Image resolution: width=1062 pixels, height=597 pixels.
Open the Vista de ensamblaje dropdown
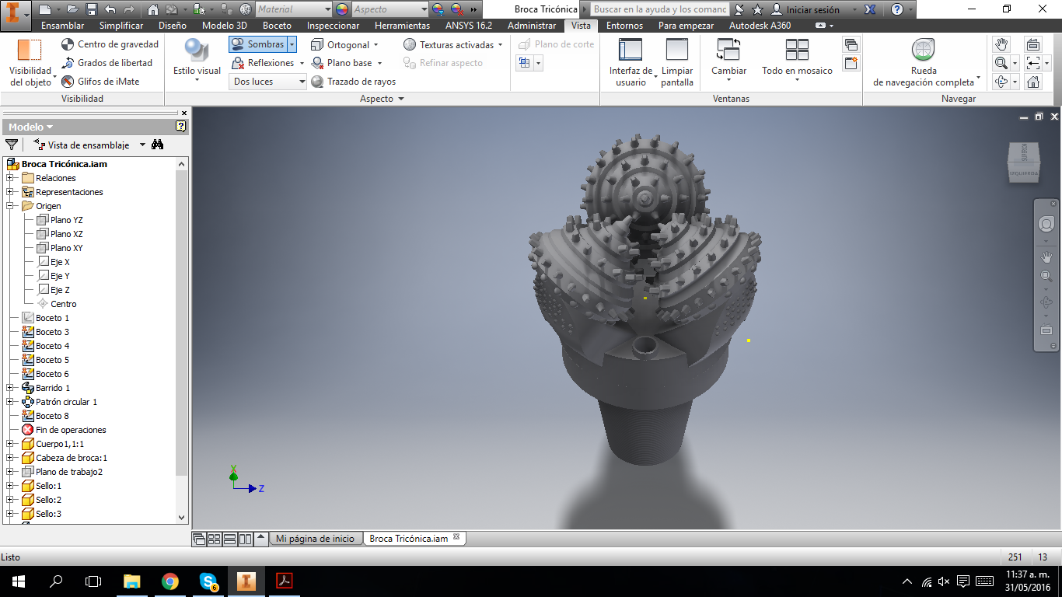[x=142, y=145]
